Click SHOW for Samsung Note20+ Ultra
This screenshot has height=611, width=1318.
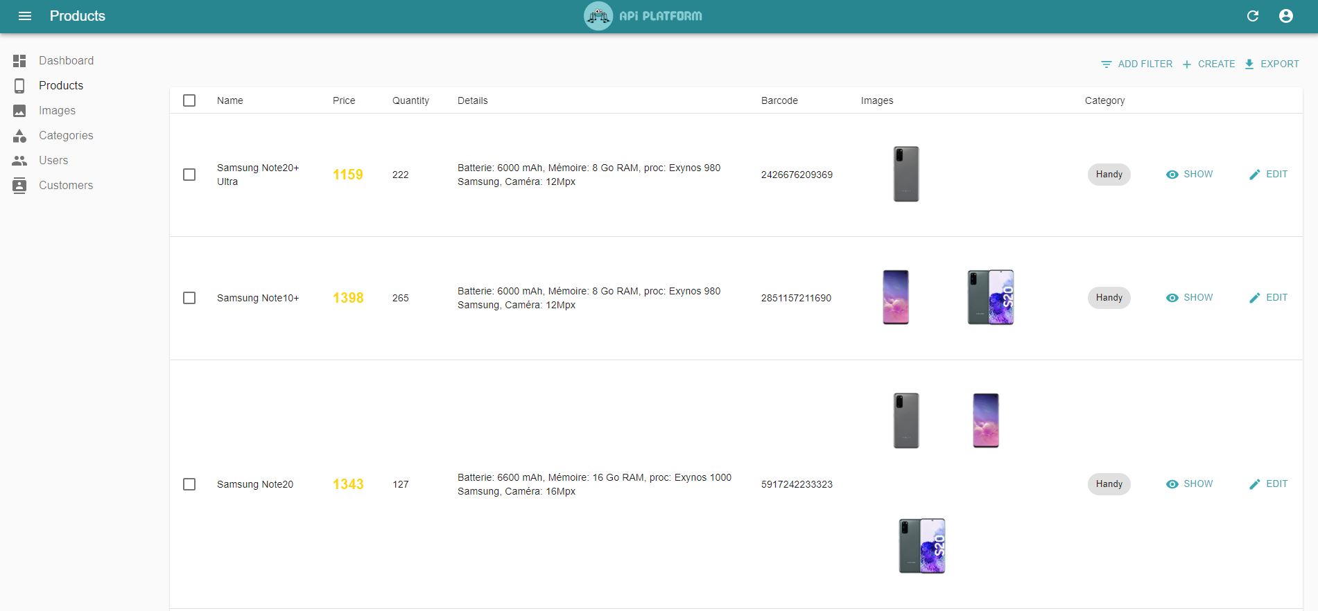point(1190,175)
